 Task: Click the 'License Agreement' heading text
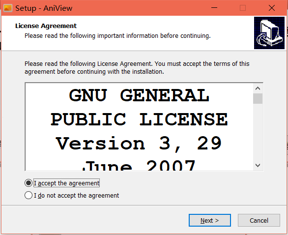[46, 26]
